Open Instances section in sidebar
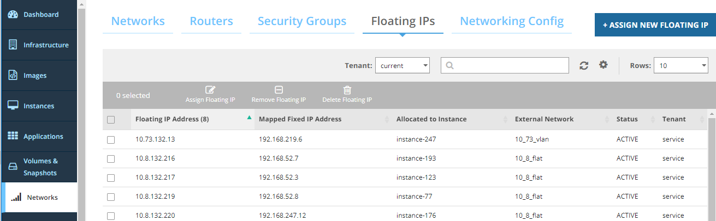This screenshot has width=716, height=221. click(38, 106)
